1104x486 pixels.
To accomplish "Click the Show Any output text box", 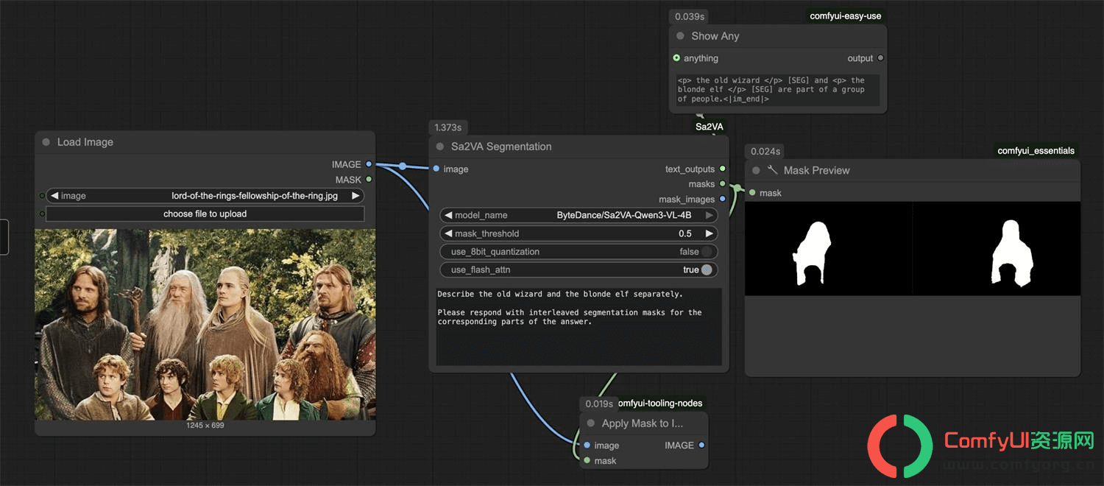I will click(778, 90).
